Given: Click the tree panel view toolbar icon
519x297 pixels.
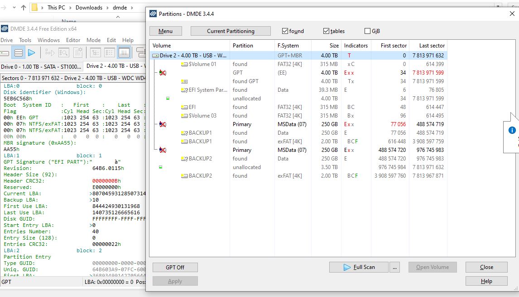Looking at the screenshot, I should click(95, 52).
